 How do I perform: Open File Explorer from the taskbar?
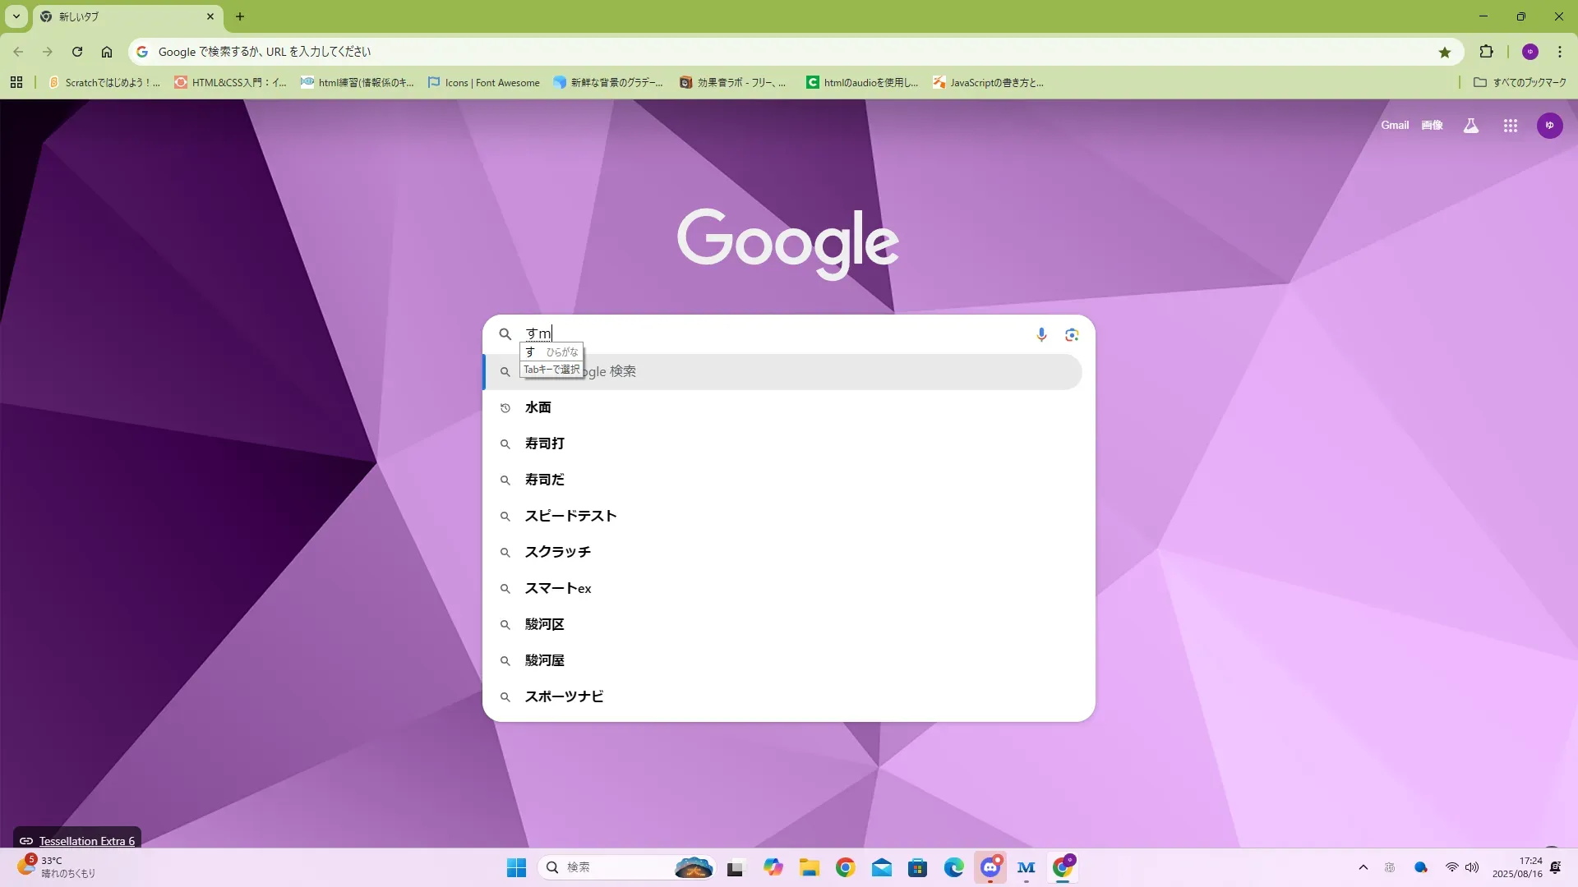(x=809, y=867)
